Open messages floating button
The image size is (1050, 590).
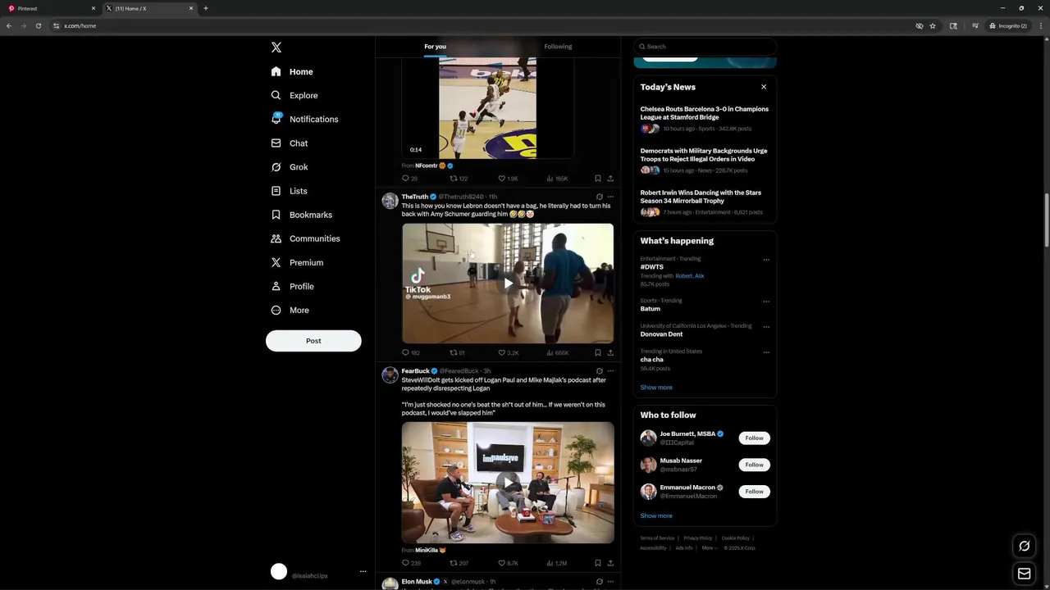click(x=1024, y=574)
